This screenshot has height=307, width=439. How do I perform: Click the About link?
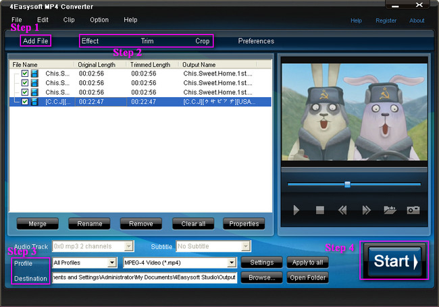417,21
